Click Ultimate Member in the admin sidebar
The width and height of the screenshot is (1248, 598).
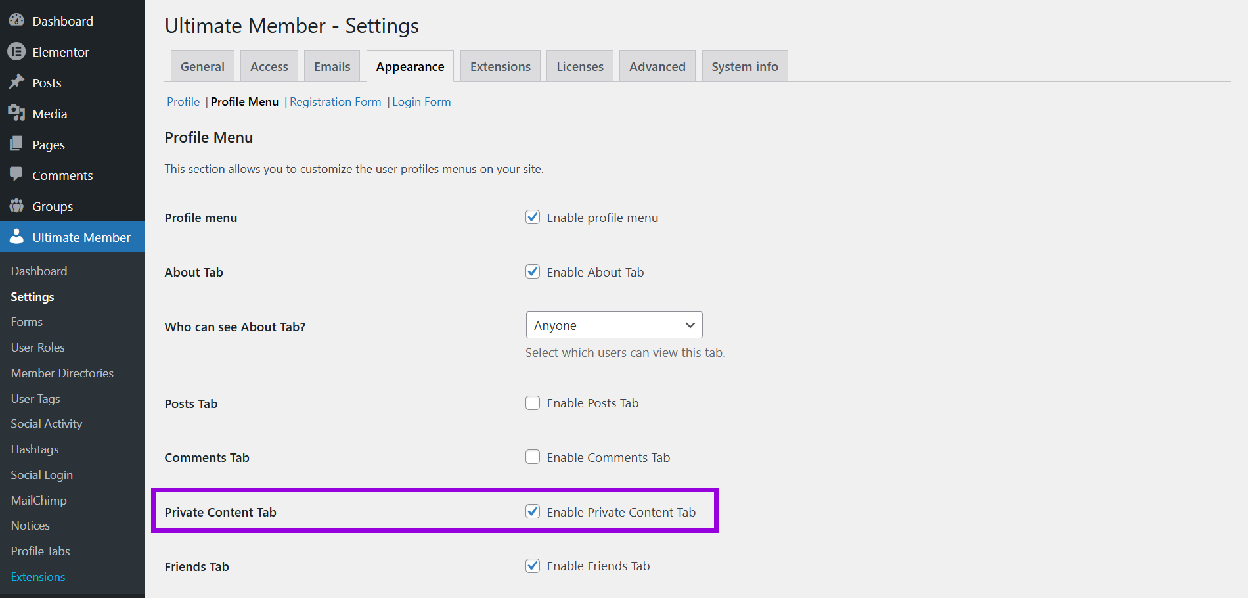coord(72,237)
